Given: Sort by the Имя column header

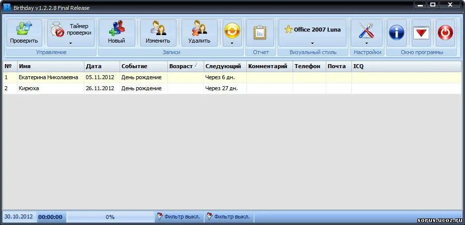Looking at the screenshot, I should pyautogui.click(x=51, y=66).
